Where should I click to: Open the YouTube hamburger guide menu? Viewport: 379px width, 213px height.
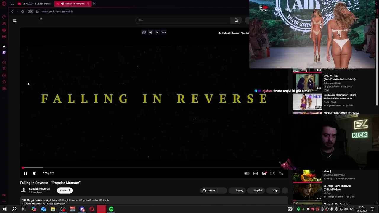15,20
